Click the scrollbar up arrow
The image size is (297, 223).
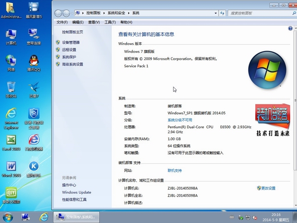pyautogui.click(x=296, y=28)
